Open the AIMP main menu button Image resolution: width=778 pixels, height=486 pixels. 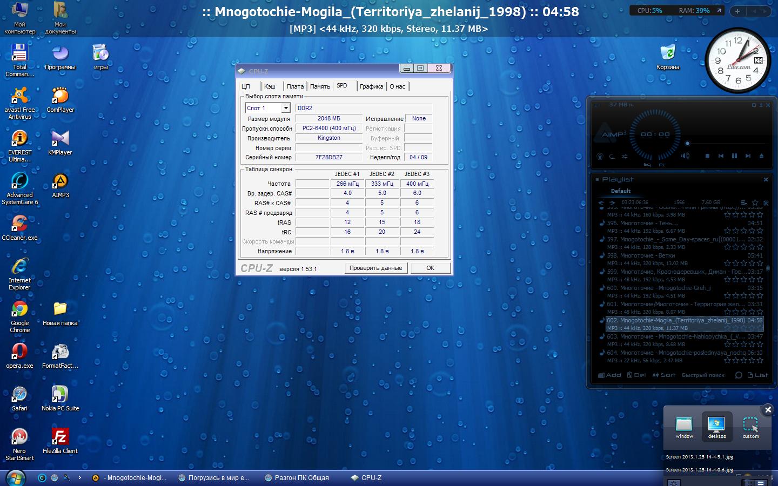click(x=596, y=105)
